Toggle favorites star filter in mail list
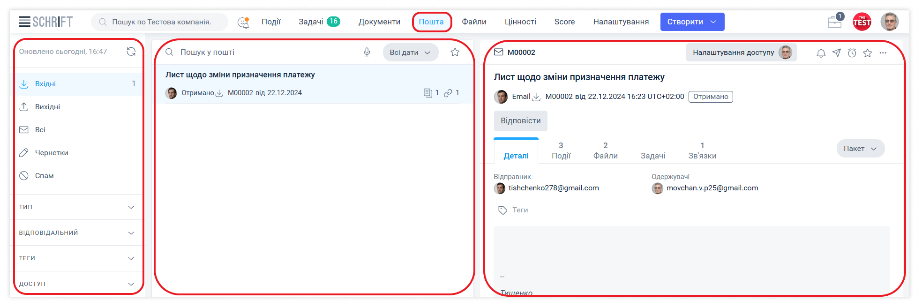Viewport: 922px width, 308px height. click(x=455, y=52)
